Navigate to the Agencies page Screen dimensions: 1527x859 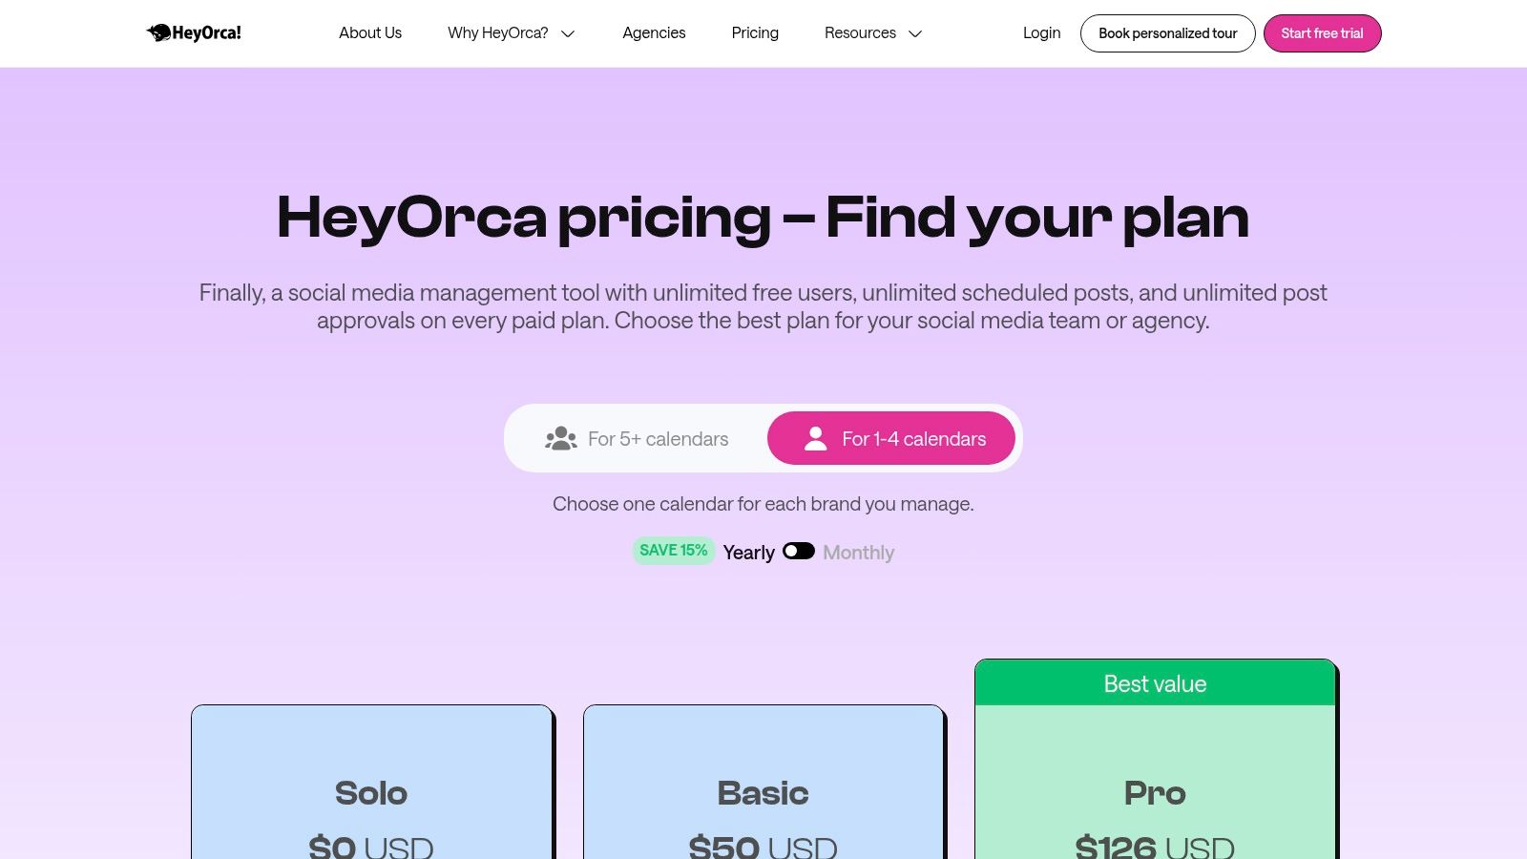[x=654, y=32]
